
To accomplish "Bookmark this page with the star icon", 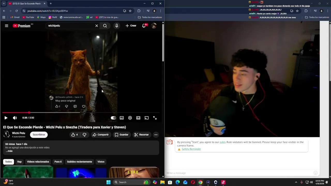I will pos(130,11).
